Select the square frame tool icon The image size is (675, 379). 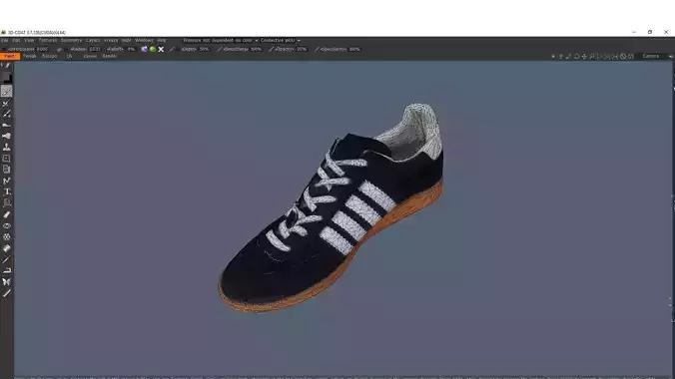click(6, 159)
